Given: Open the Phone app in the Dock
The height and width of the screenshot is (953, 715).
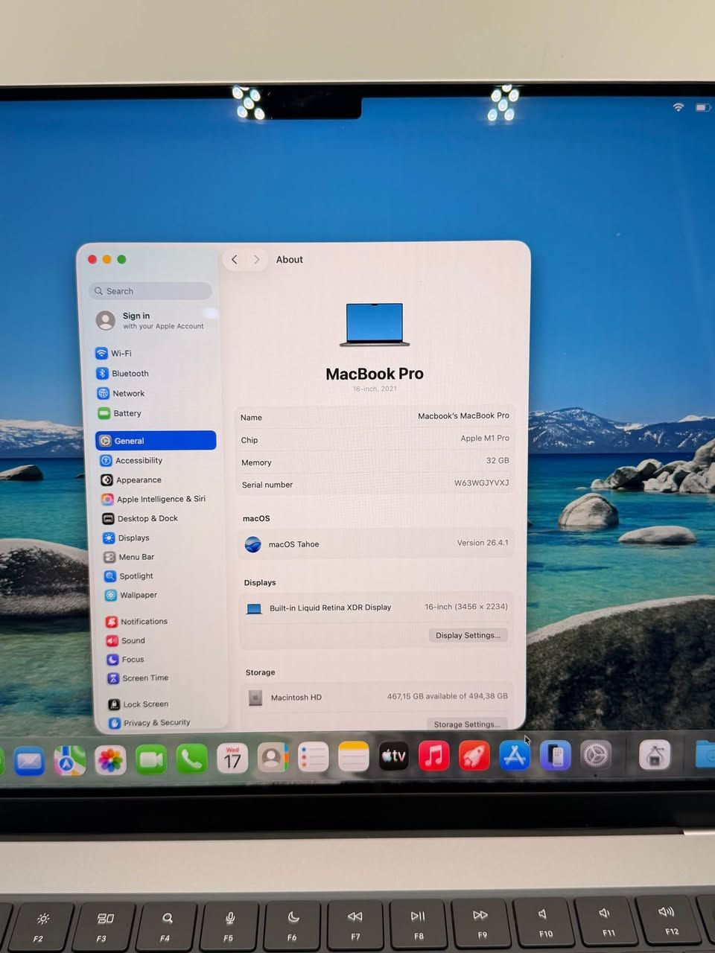Looking at the screenshot, I should (x=191, y=759).
